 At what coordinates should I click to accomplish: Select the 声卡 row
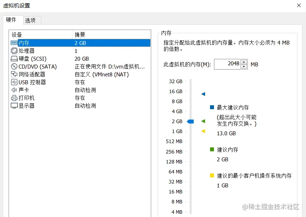80,90
